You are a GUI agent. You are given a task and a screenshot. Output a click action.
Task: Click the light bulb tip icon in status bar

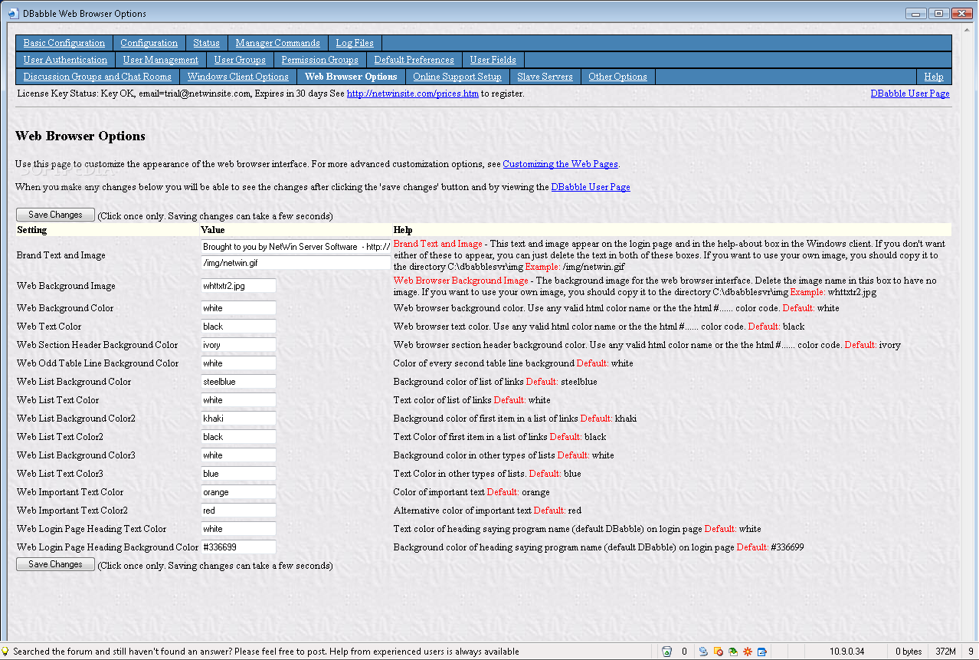5,652
